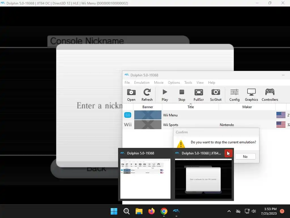Viewport: 290px width, 218px height.
Task: Click the USA flag for Wii Sports
Action: click(x=281, y=125)
